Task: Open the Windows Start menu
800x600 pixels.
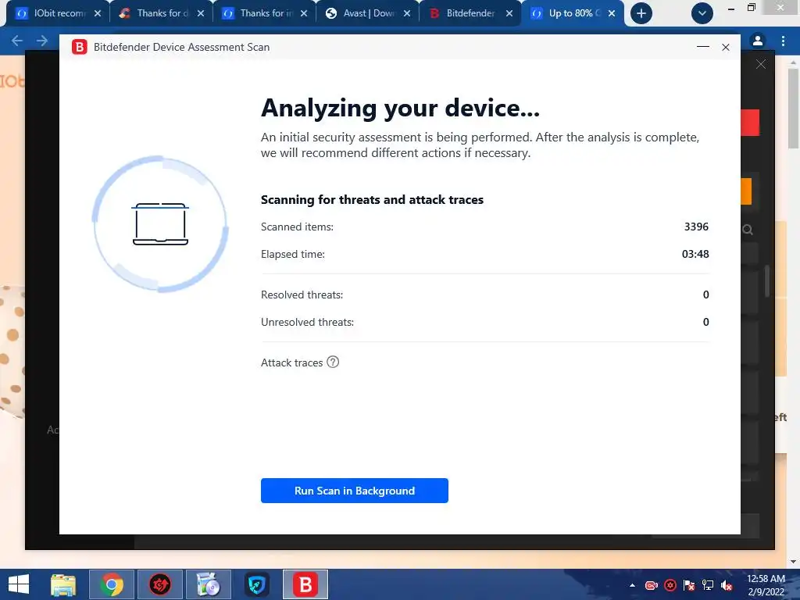Action: pos(19,584)
